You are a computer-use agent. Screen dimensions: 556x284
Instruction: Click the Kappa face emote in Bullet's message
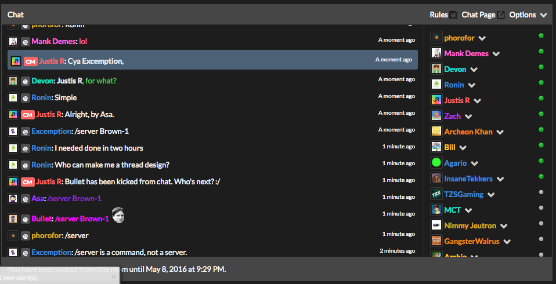(x=118, y=215)
